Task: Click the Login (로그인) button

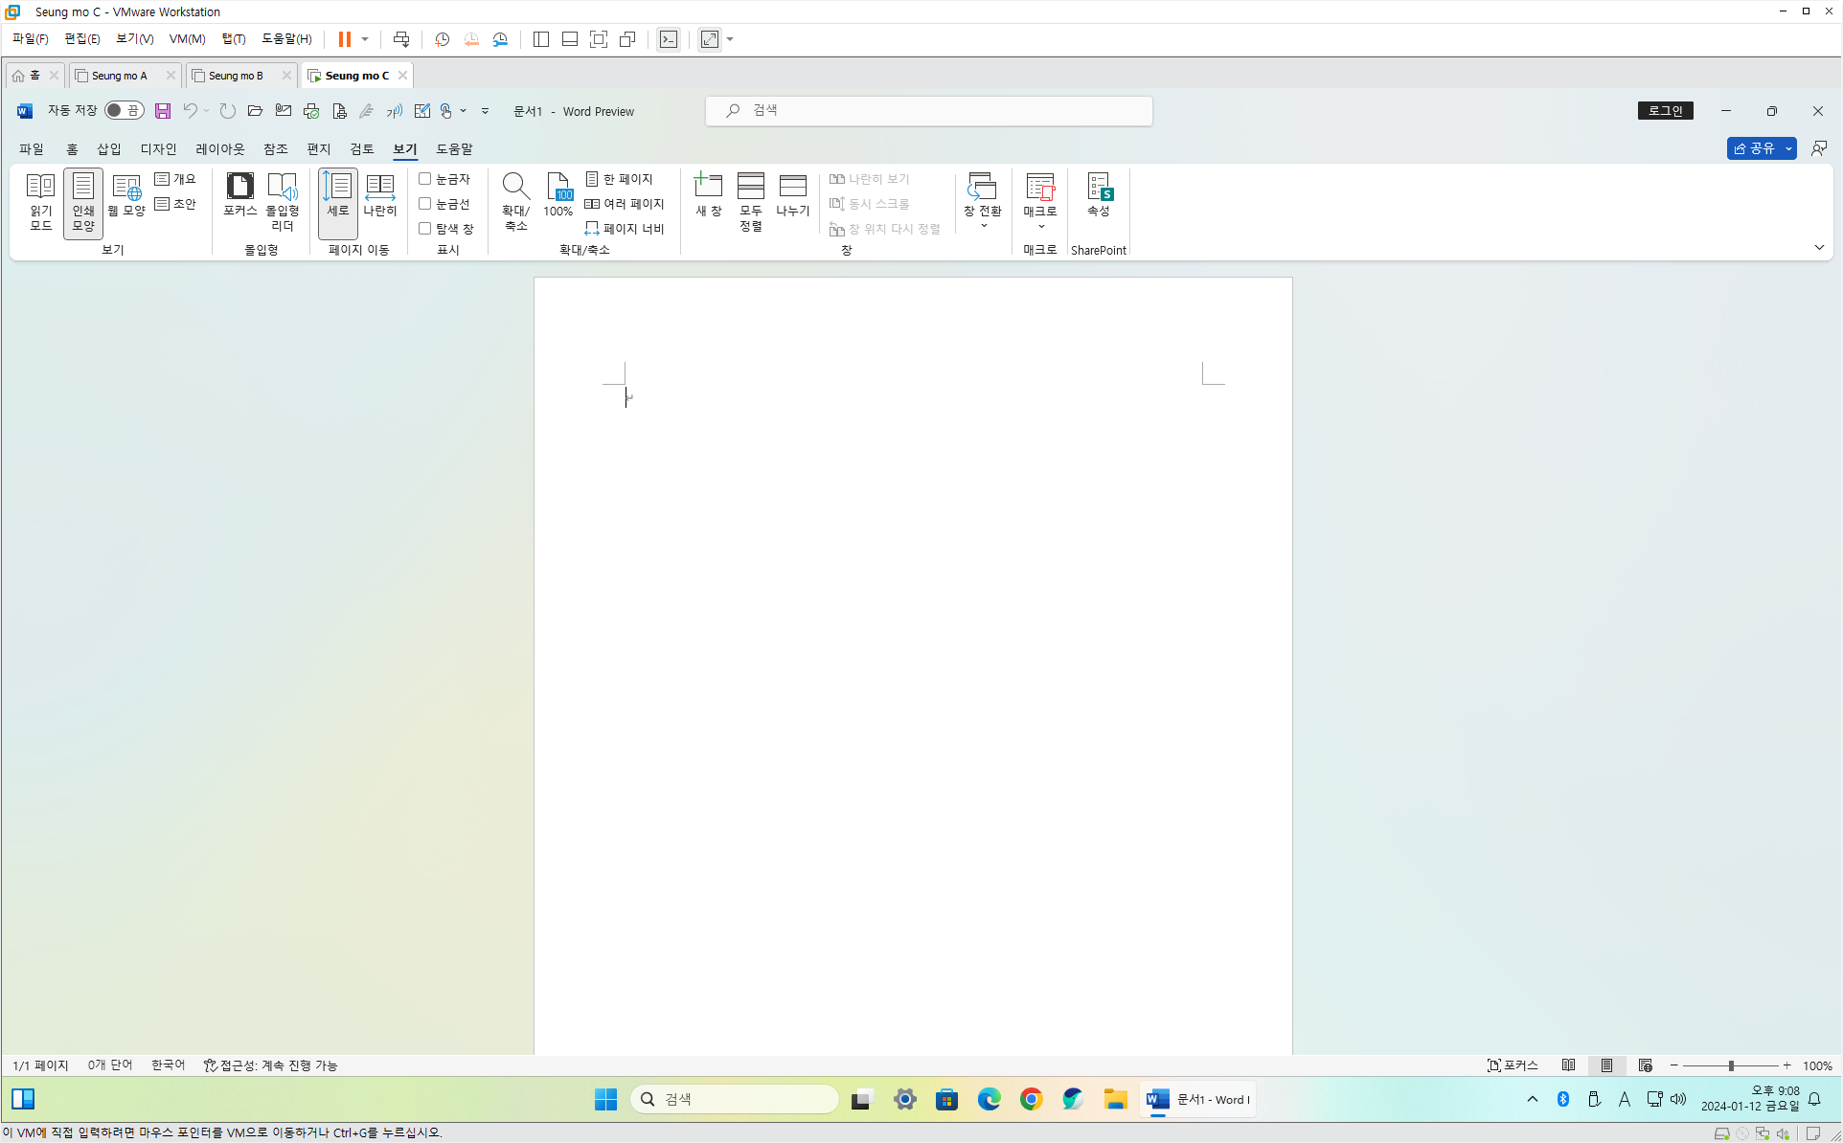Action: (x=1665, y=111)
